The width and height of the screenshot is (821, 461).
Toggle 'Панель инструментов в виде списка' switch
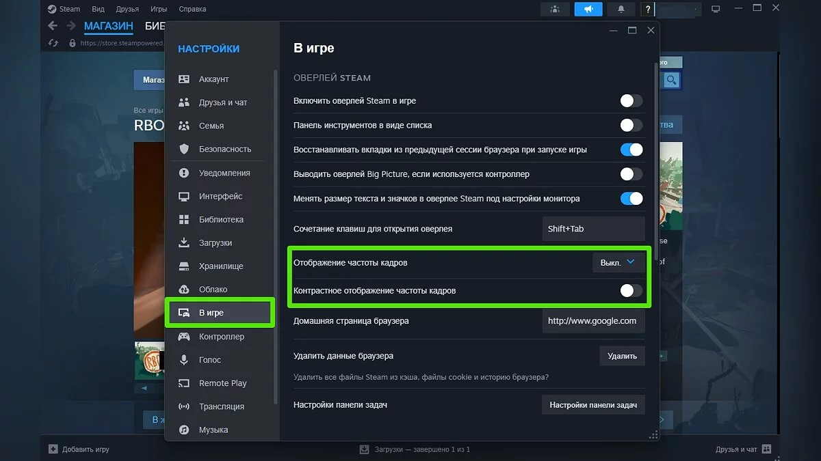tap(631, 125)
